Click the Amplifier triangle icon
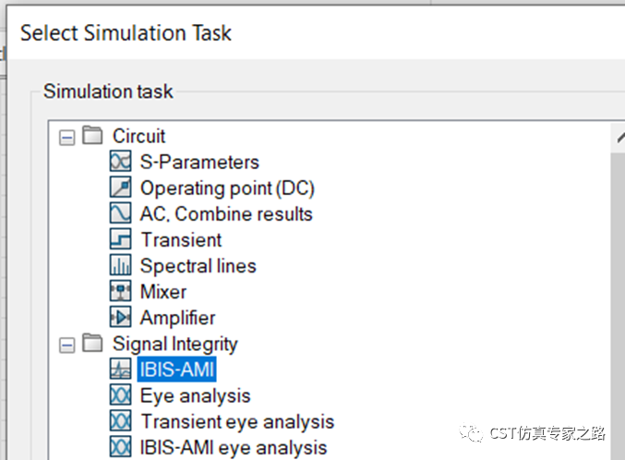 tap(120, 317)
